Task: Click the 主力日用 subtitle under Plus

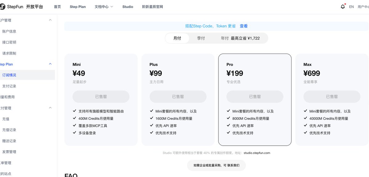Action: tap(157, 82)
